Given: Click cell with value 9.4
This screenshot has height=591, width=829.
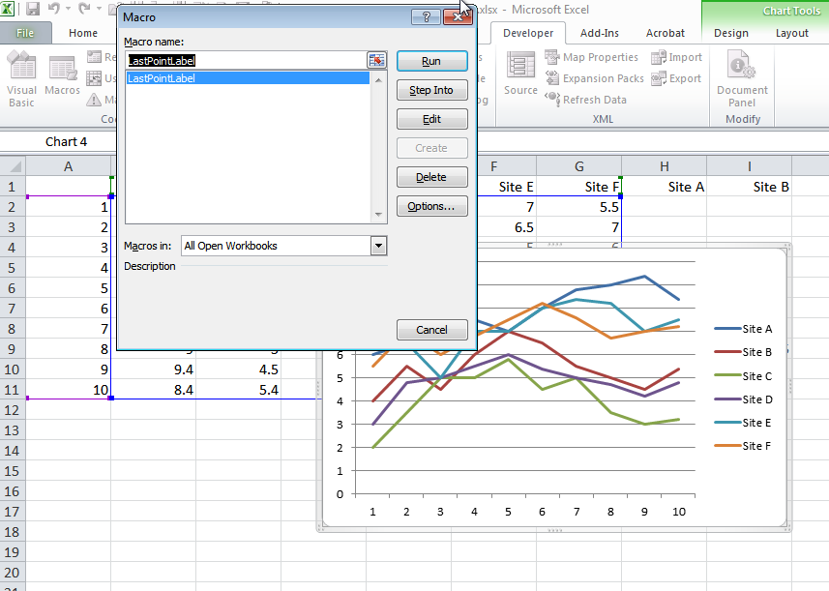Looking at the screenshot, I should (x=154, y=369).
